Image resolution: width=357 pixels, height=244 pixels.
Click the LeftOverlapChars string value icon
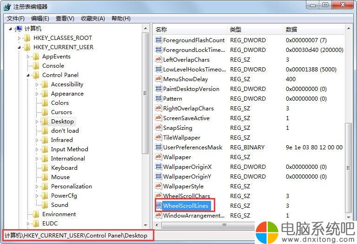[159, 59]
